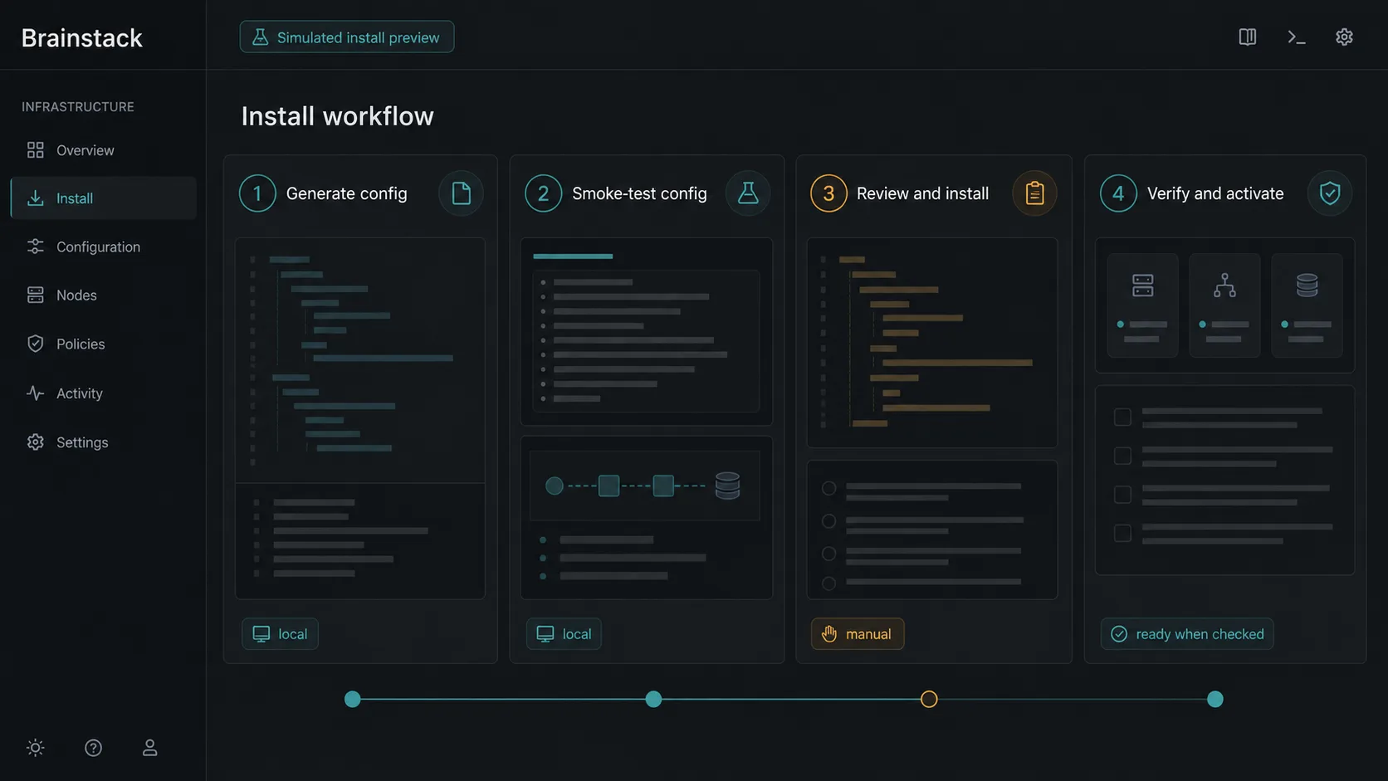Open Activity in sidebar
1388x781 pixels.
click(x=104, y=393)
